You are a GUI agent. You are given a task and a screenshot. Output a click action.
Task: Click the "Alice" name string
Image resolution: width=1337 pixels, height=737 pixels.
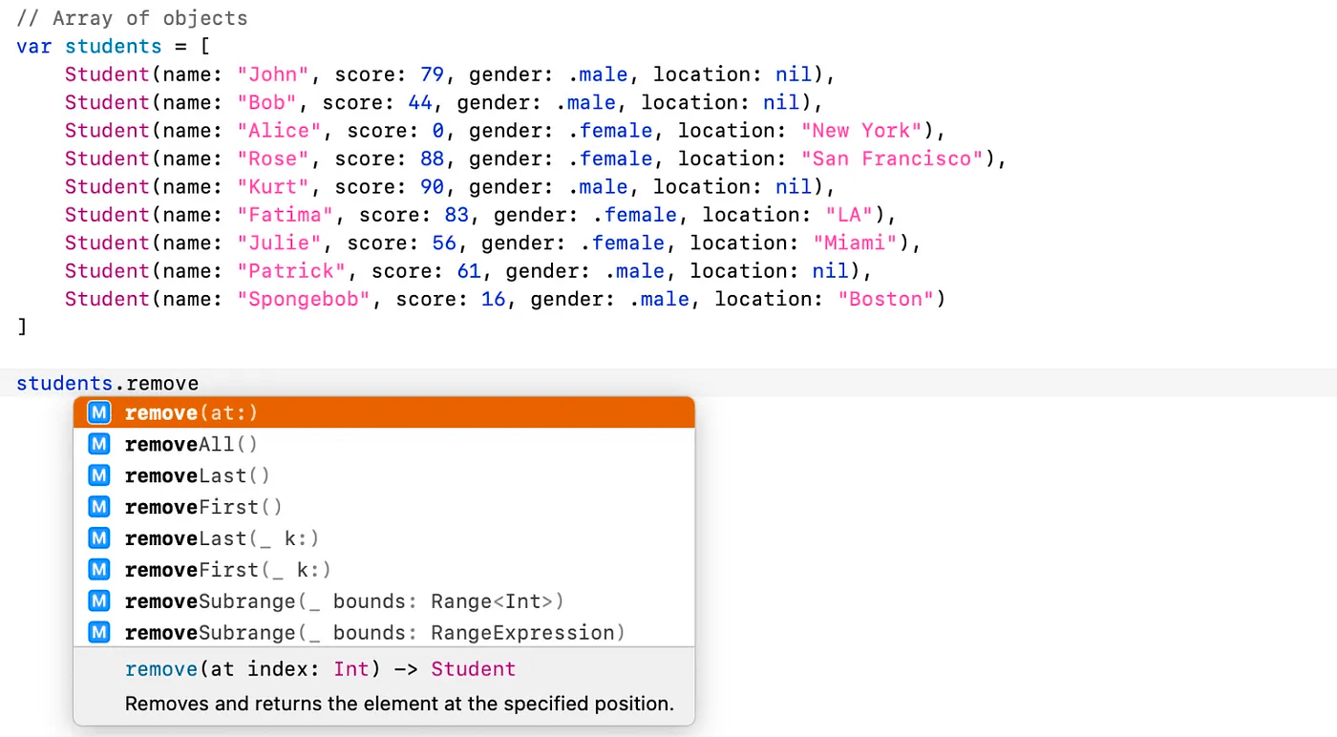pos(280,131)
